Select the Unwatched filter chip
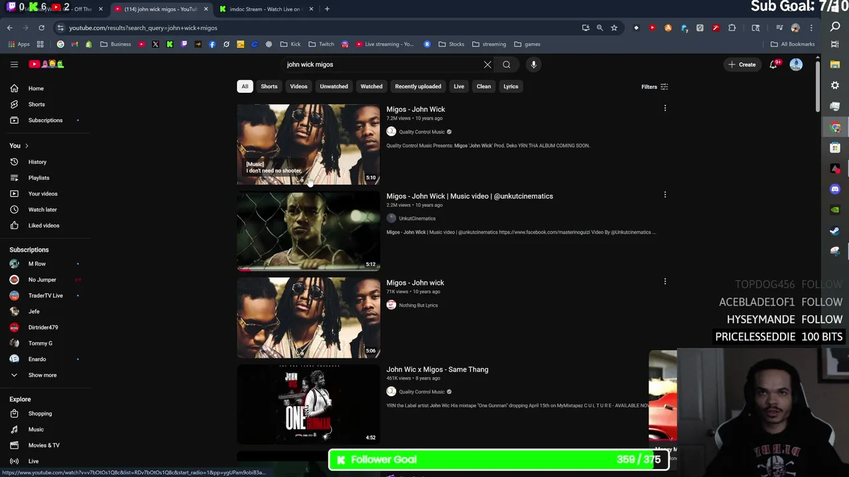Screen dimensions: 849x477 tap(334, 86)
